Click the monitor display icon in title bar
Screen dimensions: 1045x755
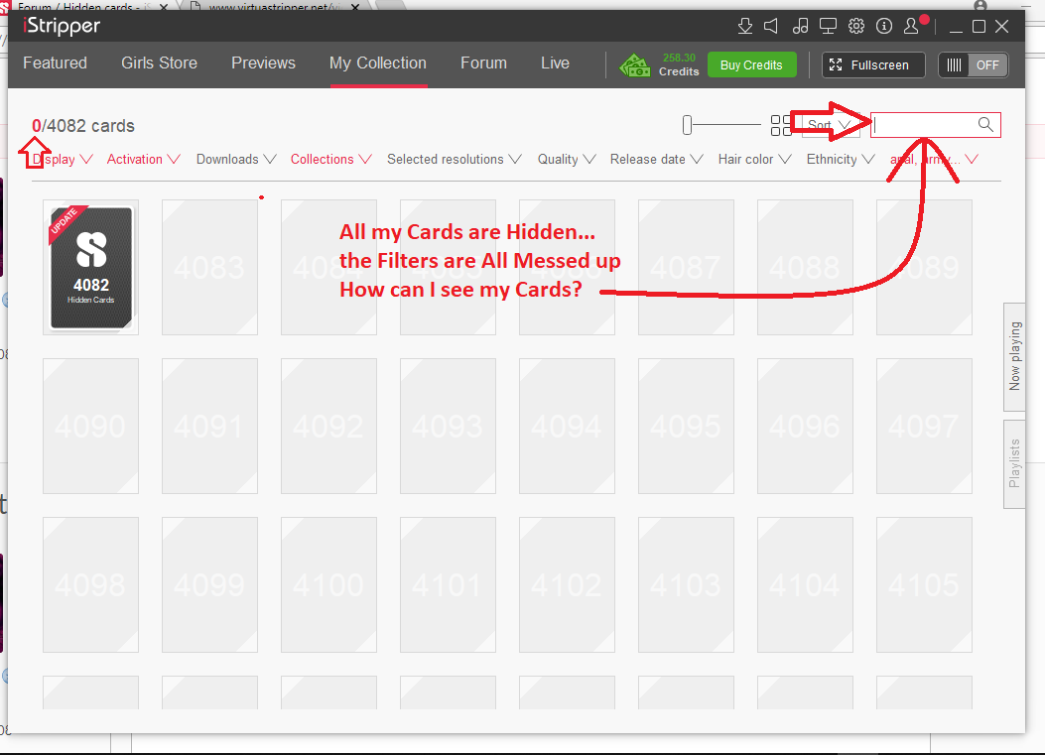[828, 26]
